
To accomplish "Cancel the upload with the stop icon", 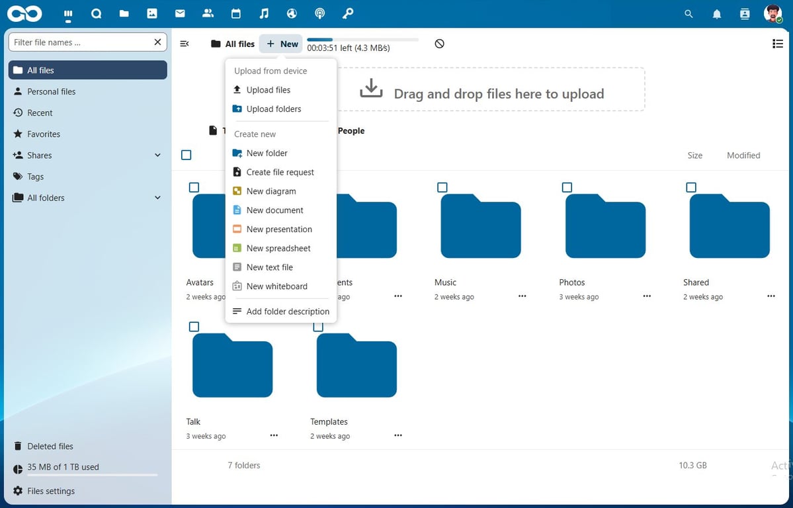I will (x=439, y=44).
